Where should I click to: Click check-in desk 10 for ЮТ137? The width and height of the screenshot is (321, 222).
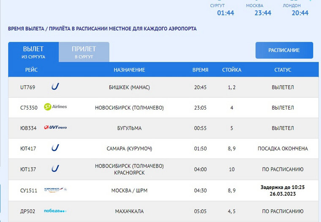tap(232, 169)
